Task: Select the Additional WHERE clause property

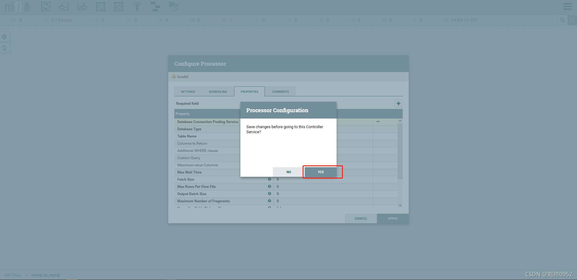Action: [197, 151]
